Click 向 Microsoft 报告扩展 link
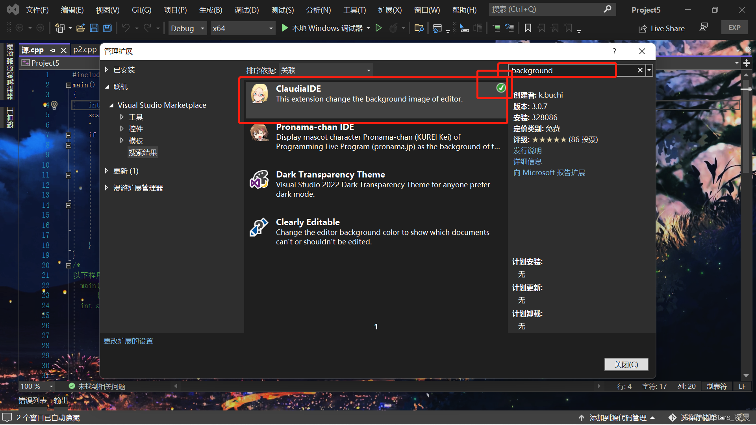The width and height of the screenshot is (756, 425). [549, 173]
